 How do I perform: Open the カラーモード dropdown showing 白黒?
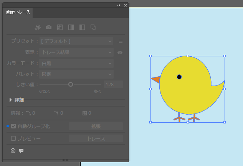tap(76, 63)
